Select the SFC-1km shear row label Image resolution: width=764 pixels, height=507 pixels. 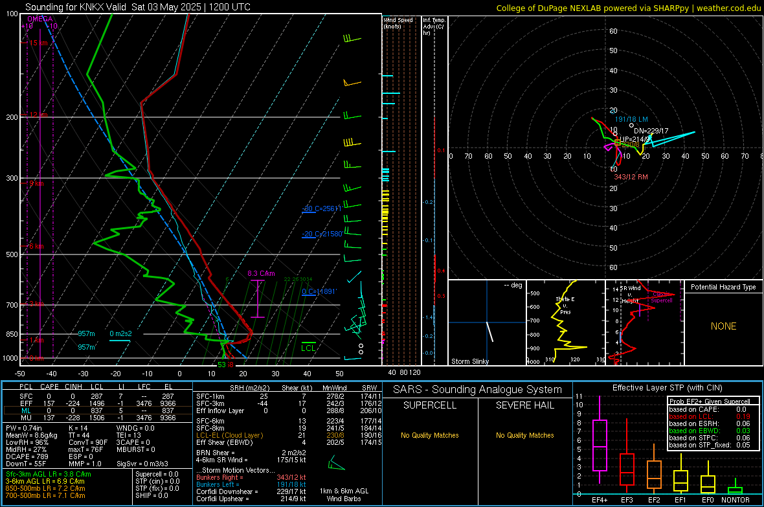(210, 396)
